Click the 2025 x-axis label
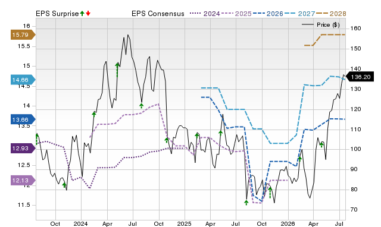The height and width of the screenshot is (227, 381). tap(184, 223)
